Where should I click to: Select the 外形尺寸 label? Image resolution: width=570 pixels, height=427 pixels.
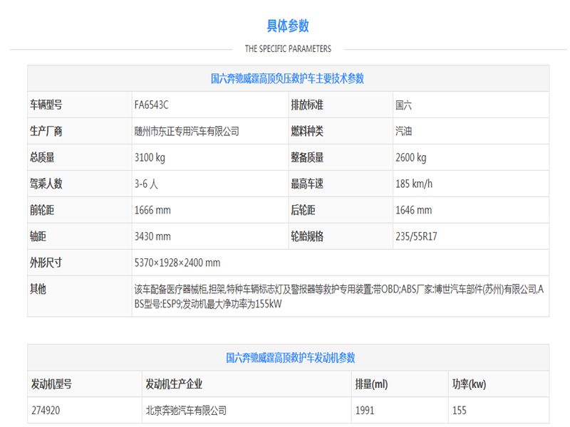46,263
